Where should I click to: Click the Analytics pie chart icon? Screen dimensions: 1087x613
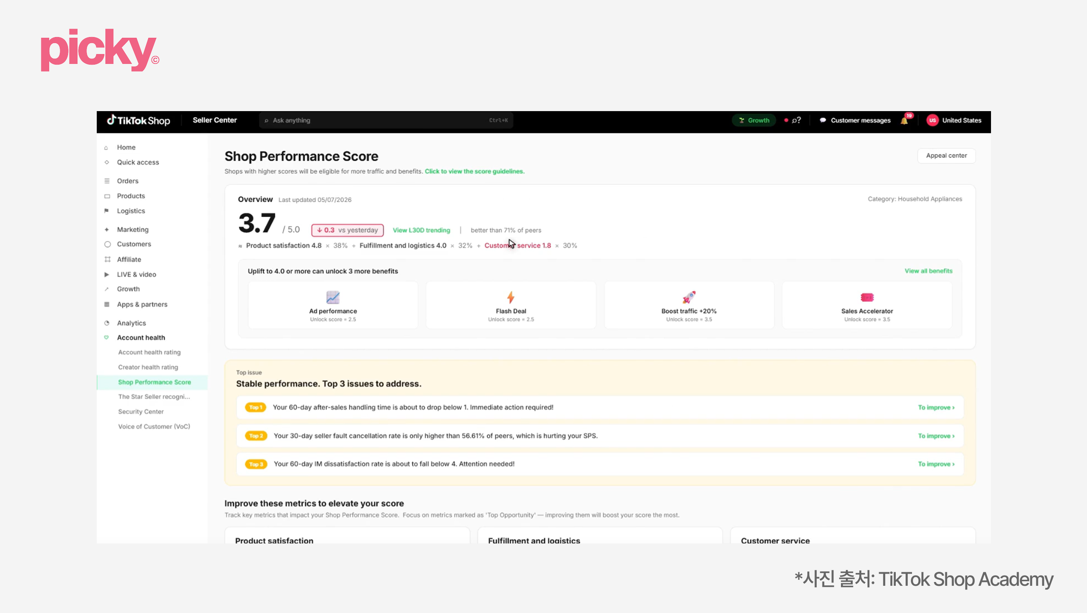pyautogui.click(x=107, y=323)
